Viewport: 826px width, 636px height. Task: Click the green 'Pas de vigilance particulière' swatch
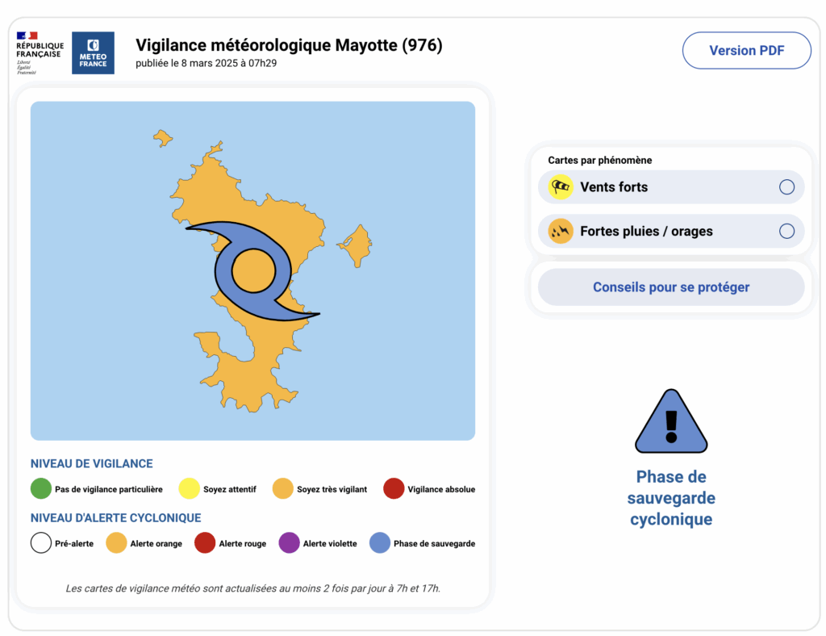pyautogui.click(x=41, y=489)
